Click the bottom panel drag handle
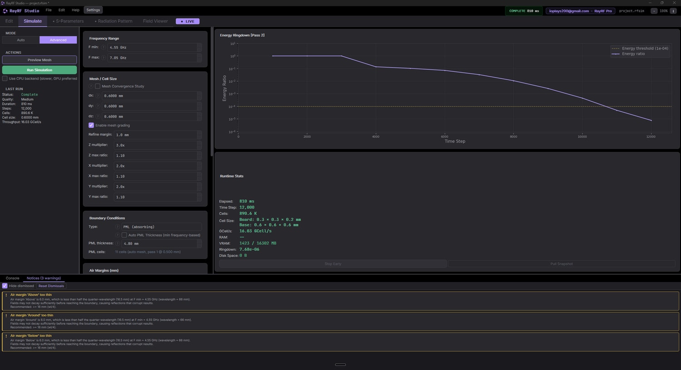This screenshot has height=370, width=681. coord(340,365)
